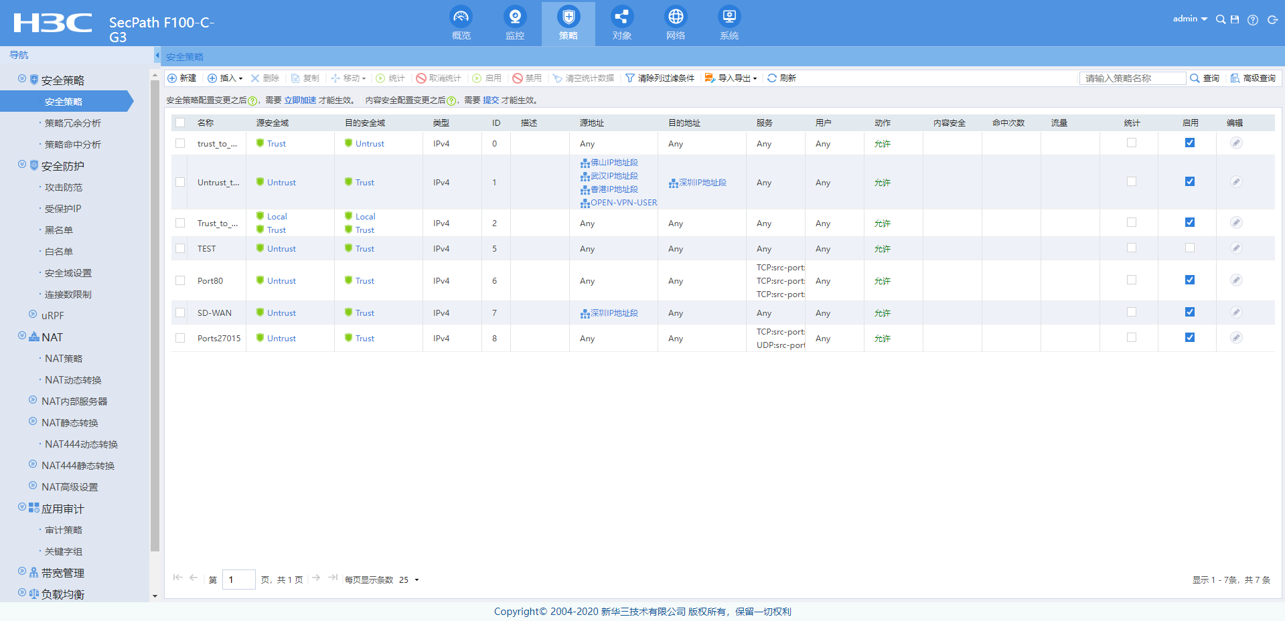Enable the TEST policy checkbox in 启用 column

pos(1190,248)
